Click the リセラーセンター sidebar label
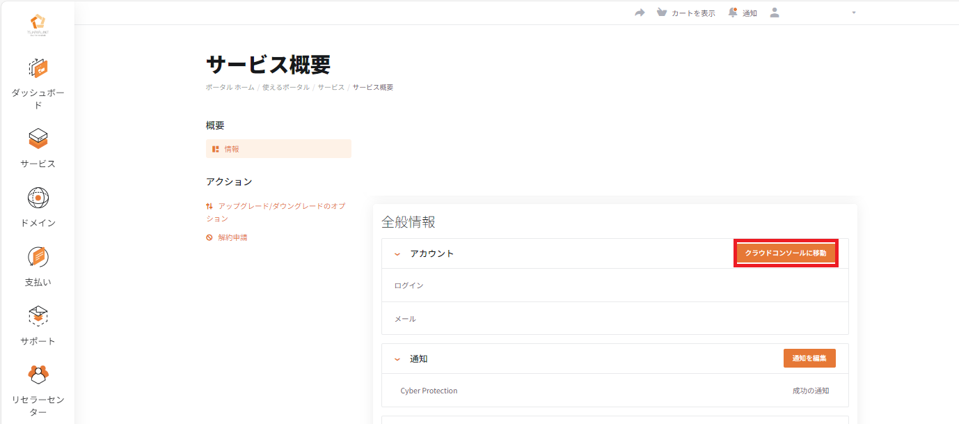The image size is (959, 424). pos(38,405)
